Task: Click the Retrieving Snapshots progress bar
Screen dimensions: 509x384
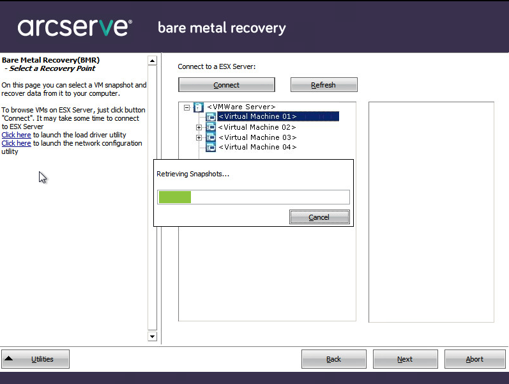Action: 254,197
